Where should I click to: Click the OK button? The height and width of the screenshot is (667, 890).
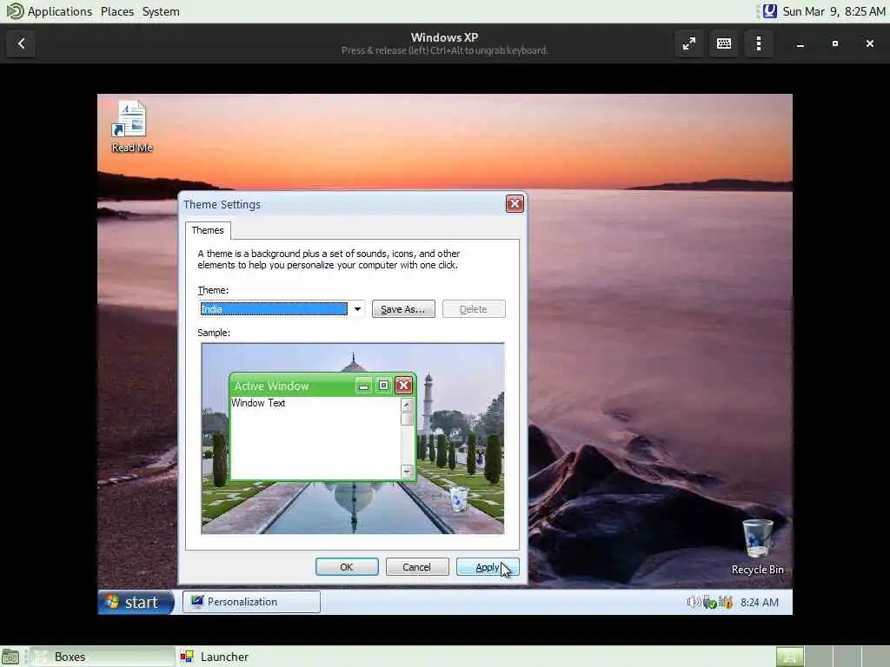347,567
